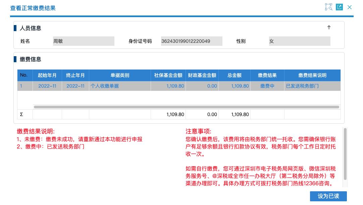Click the 缴费中 status cell
The width and height of the screenshot is (363, 205).
pyautogui.click(x=267, y=86)
